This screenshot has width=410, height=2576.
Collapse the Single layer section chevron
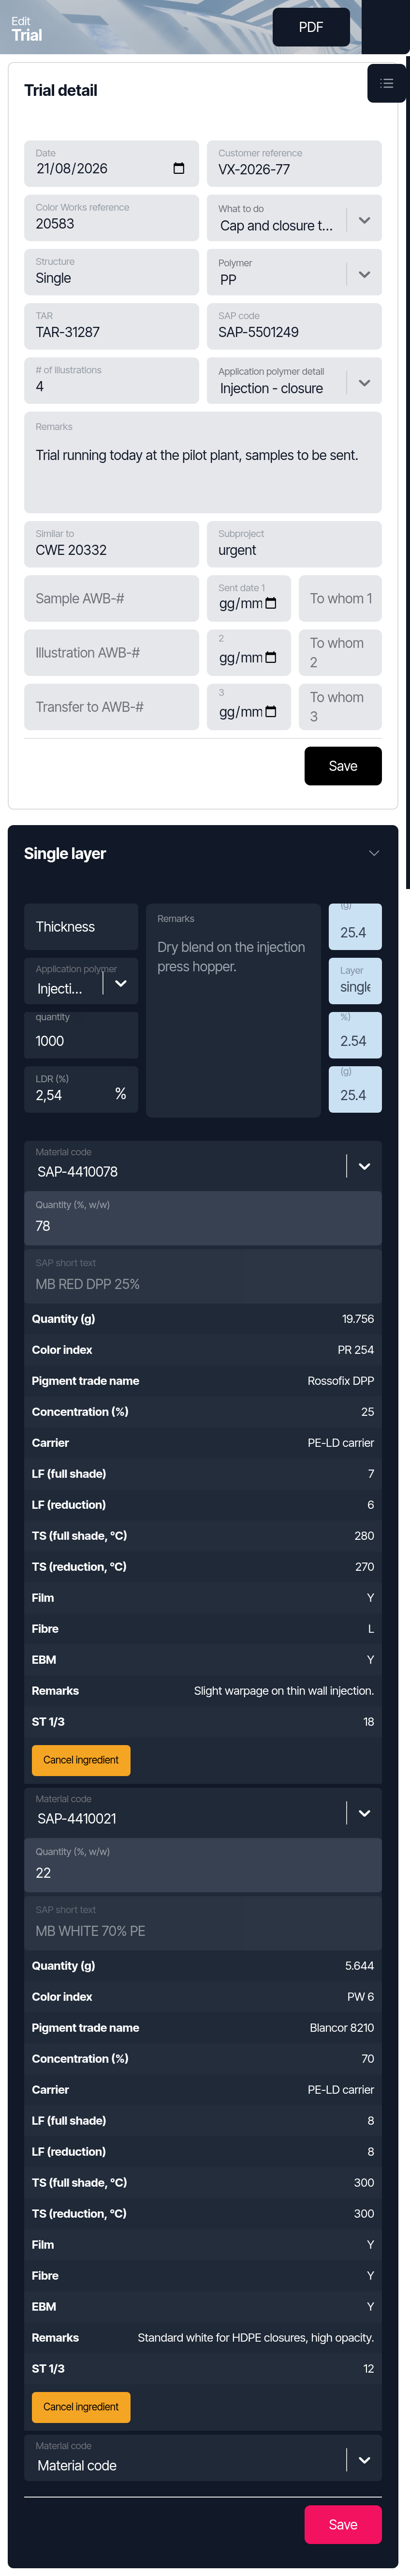coord(374,853)
